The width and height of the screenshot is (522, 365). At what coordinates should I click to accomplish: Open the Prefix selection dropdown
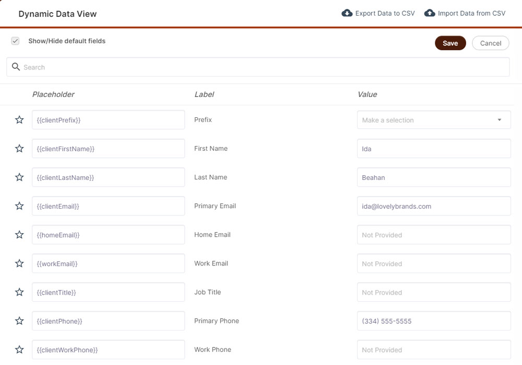coord(428,120)
